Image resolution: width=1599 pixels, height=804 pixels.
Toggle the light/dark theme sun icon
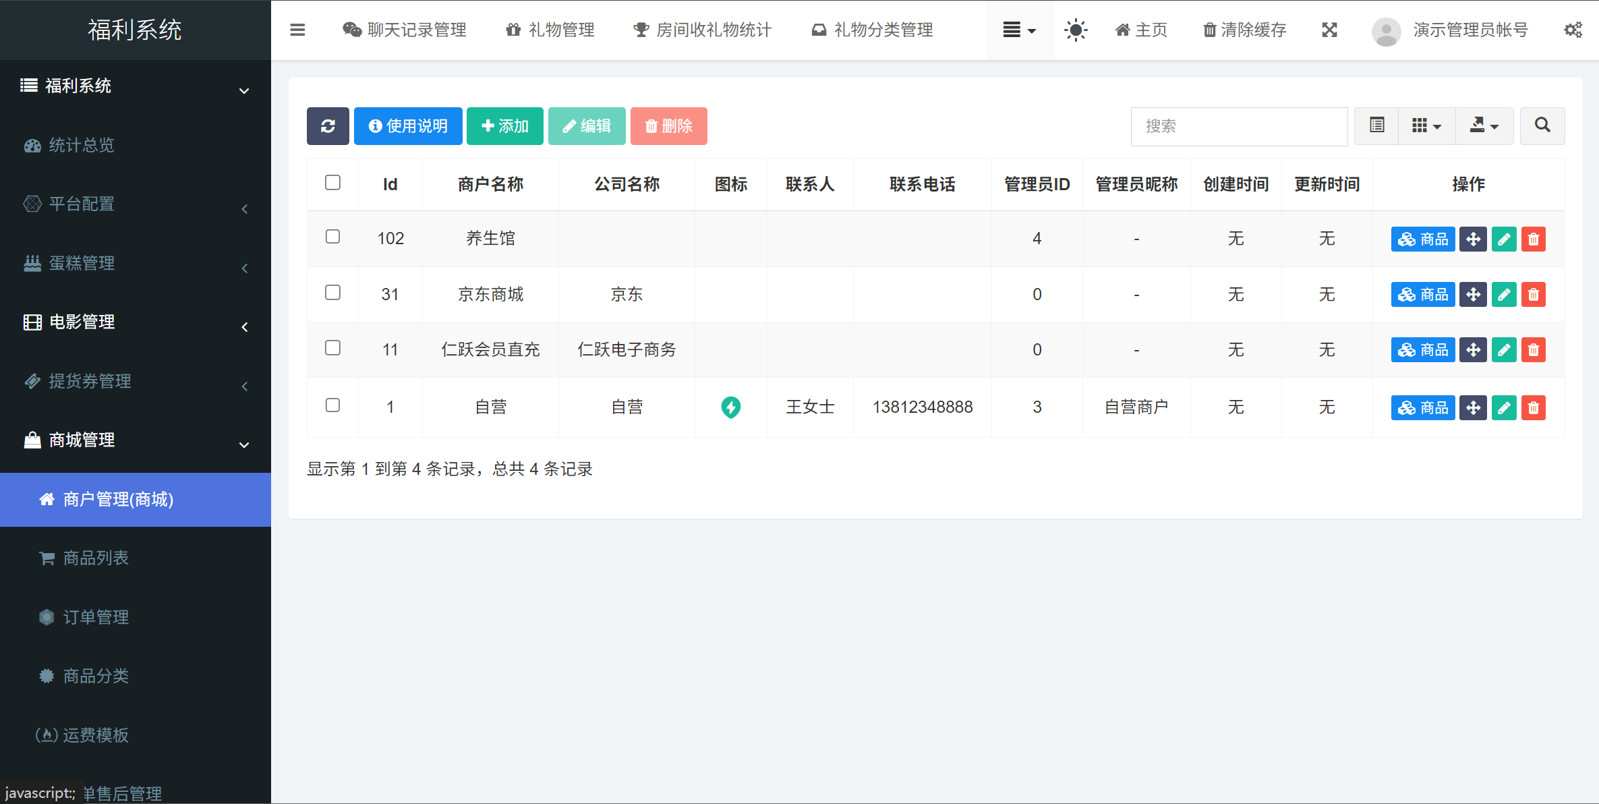pos(1076,30)
